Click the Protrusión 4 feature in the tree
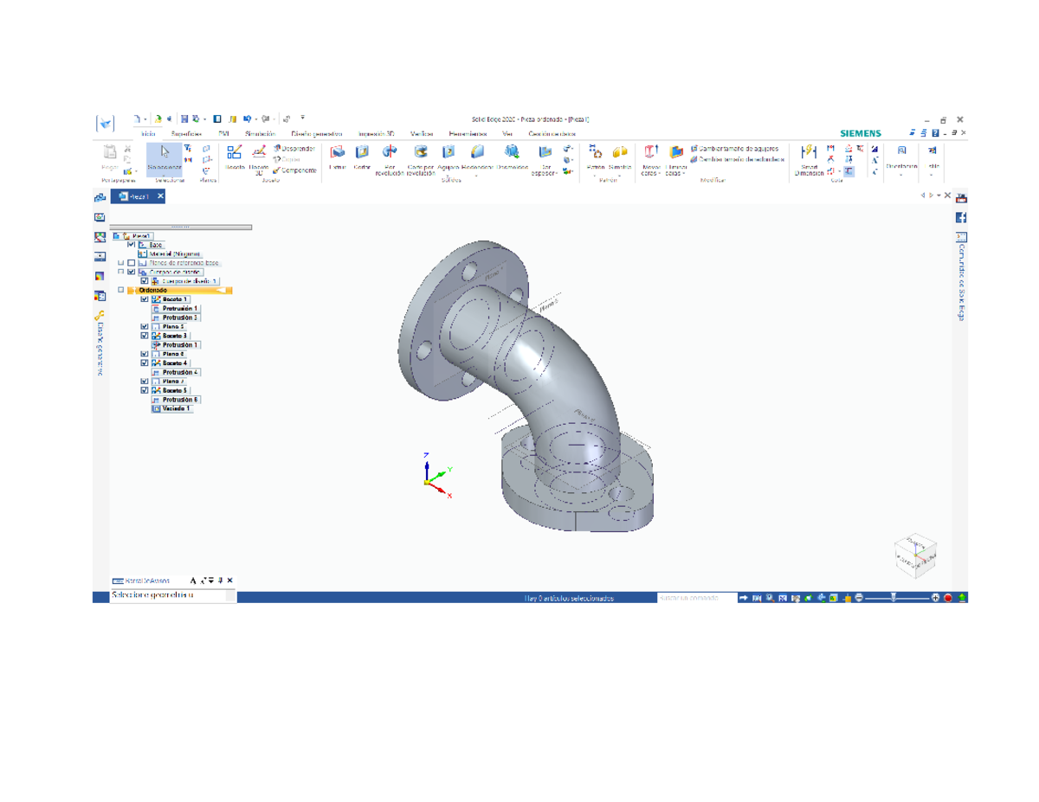 coord(181,372)
